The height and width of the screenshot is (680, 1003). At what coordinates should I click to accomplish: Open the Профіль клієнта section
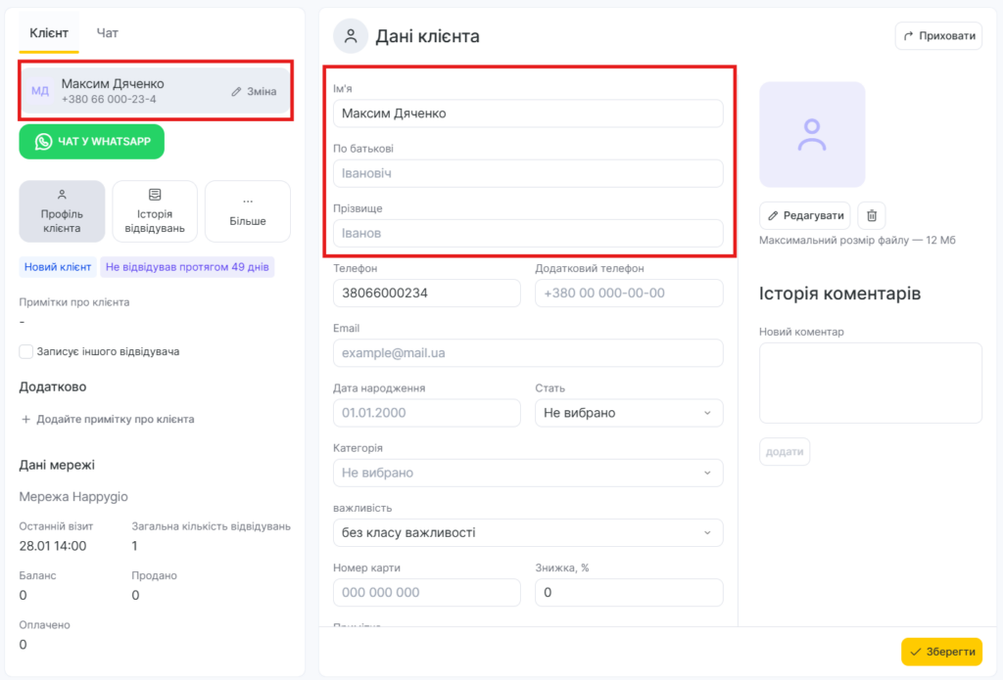(62, 211)
